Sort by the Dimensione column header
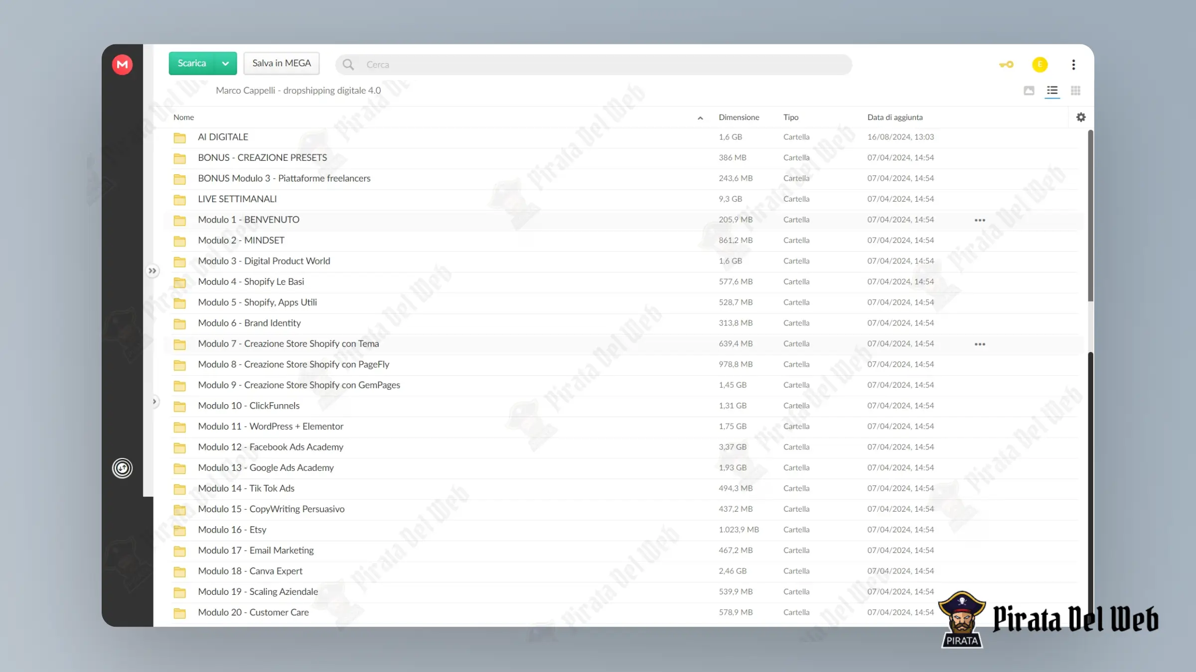Image resolution: width=1196 pixels, height=672 pixels. [x=739, y=117]
